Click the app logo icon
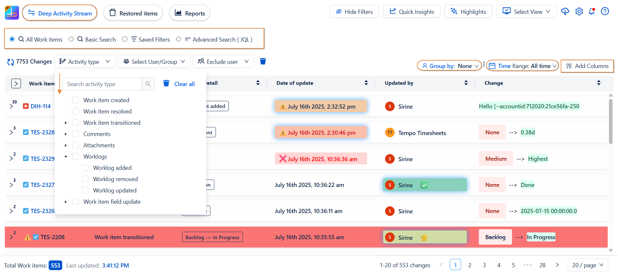 [x=12, y=13]
